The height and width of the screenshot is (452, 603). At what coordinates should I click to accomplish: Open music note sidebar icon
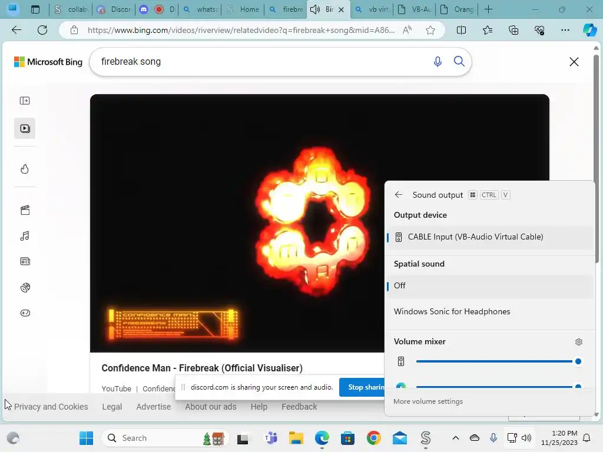(25, 235)
